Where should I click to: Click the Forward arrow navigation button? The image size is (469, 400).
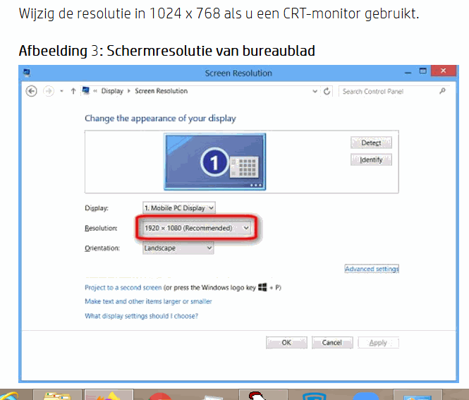[49, 91]
